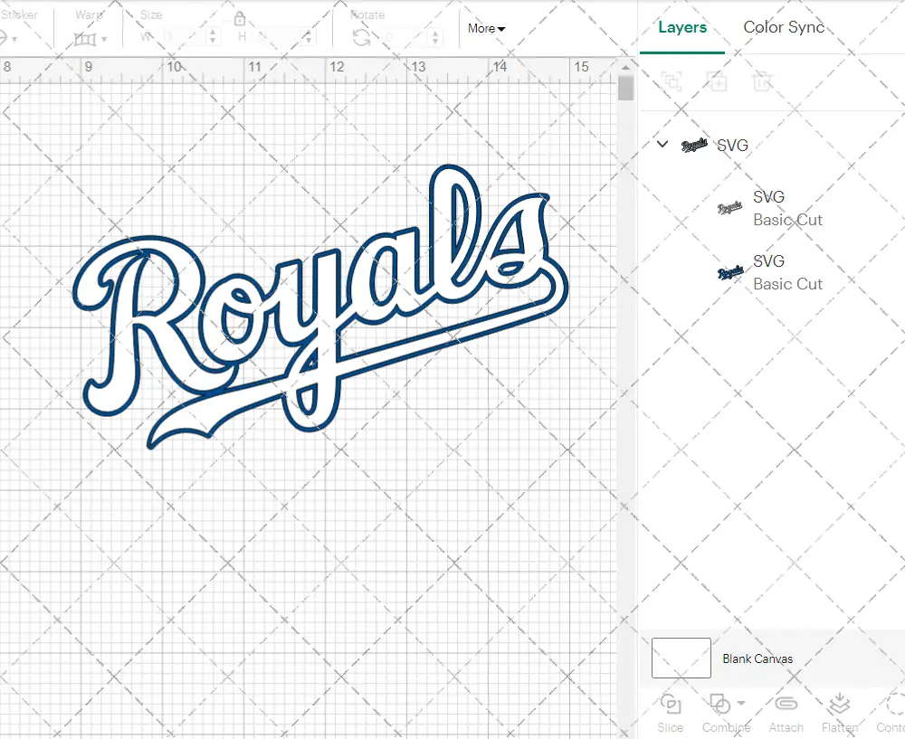Click the canvas vertical scrollbar thumb
This screenshot has height=739, width=905.
tap(625, 89)
